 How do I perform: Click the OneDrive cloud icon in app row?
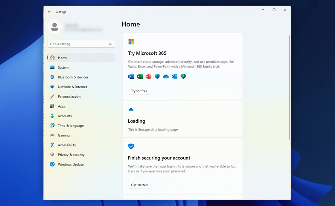pyautogui.click(x=166, y=77)
